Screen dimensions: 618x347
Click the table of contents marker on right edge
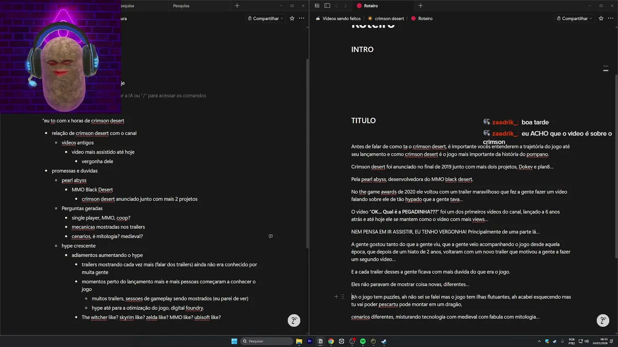(x=605, y=69)
